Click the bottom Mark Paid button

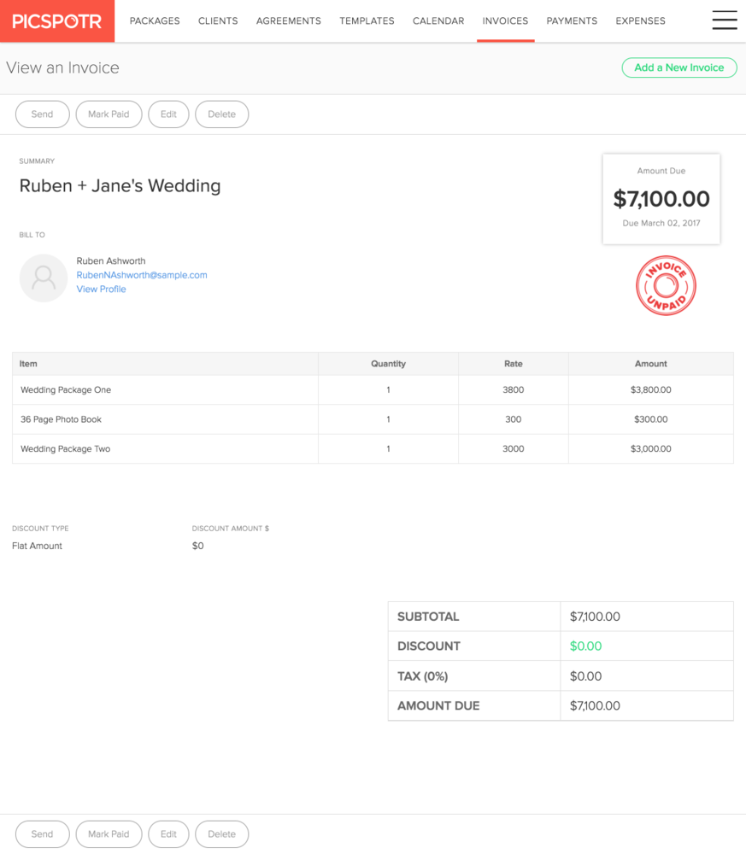click(x=109, y=834)
